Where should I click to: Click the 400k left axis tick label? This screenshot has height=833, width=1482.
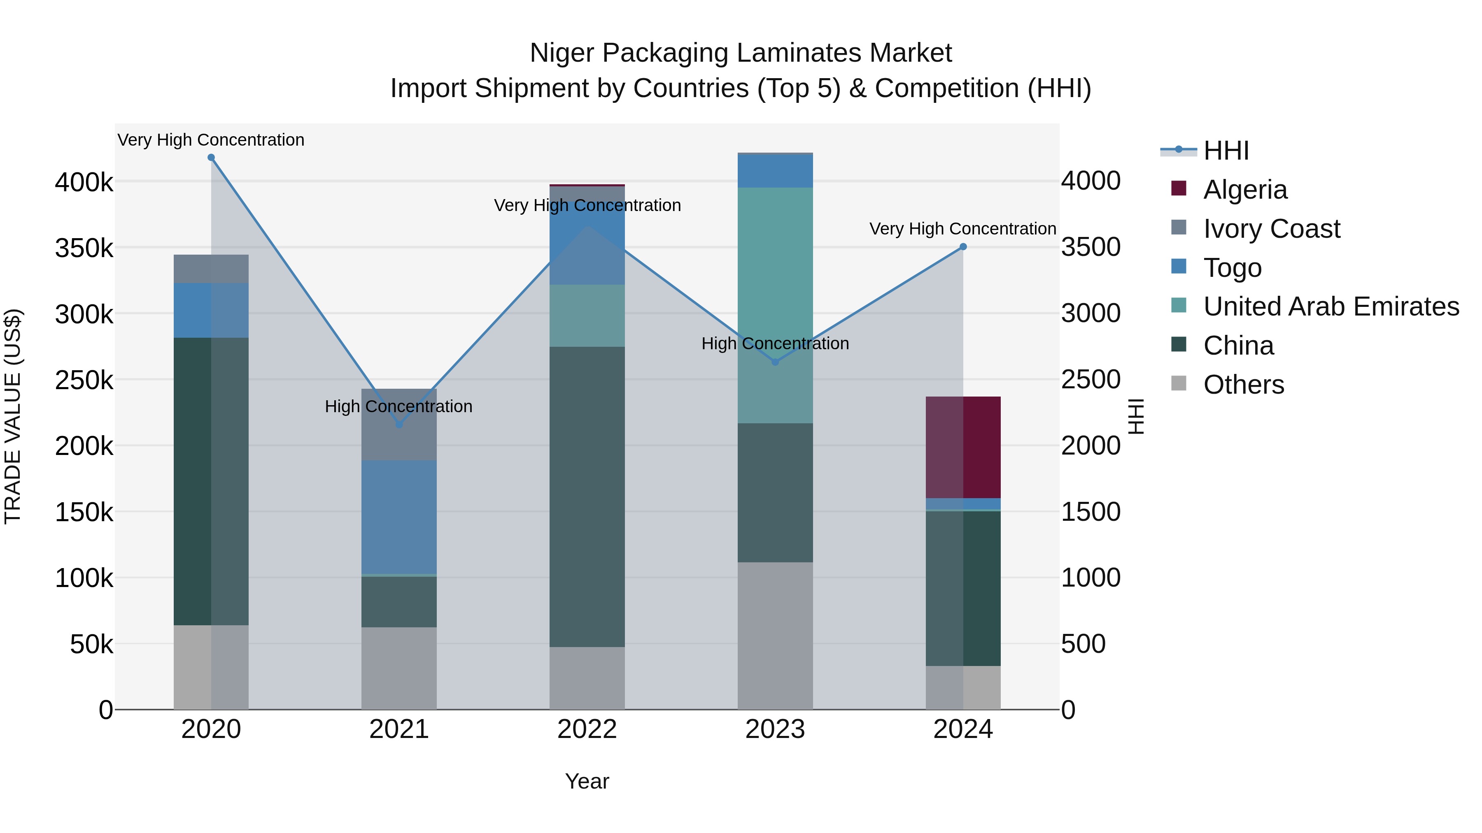click(x=84, y=182)
